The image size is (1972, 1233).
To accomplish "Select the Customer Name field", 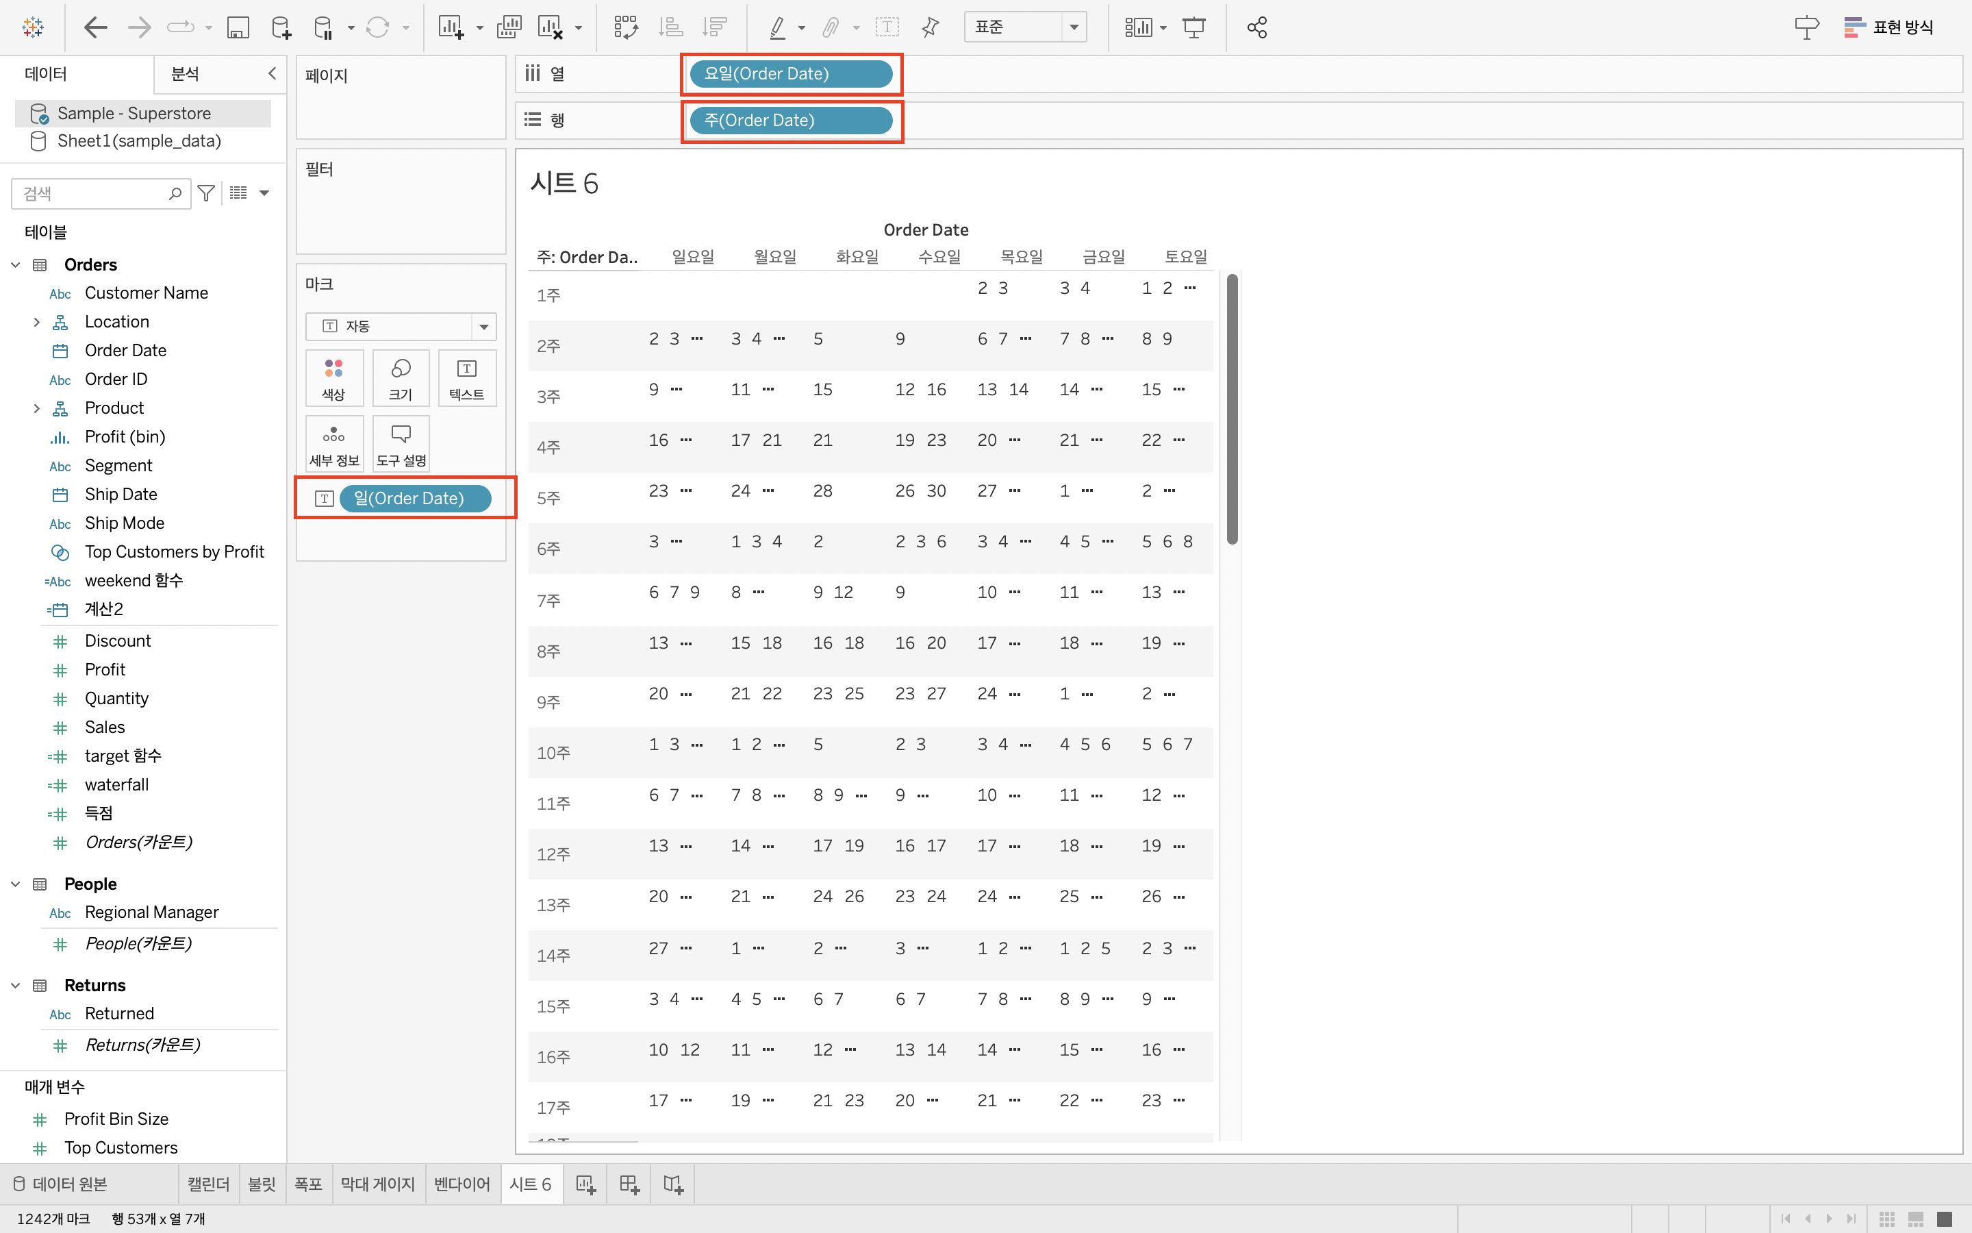I will (146, 292).
